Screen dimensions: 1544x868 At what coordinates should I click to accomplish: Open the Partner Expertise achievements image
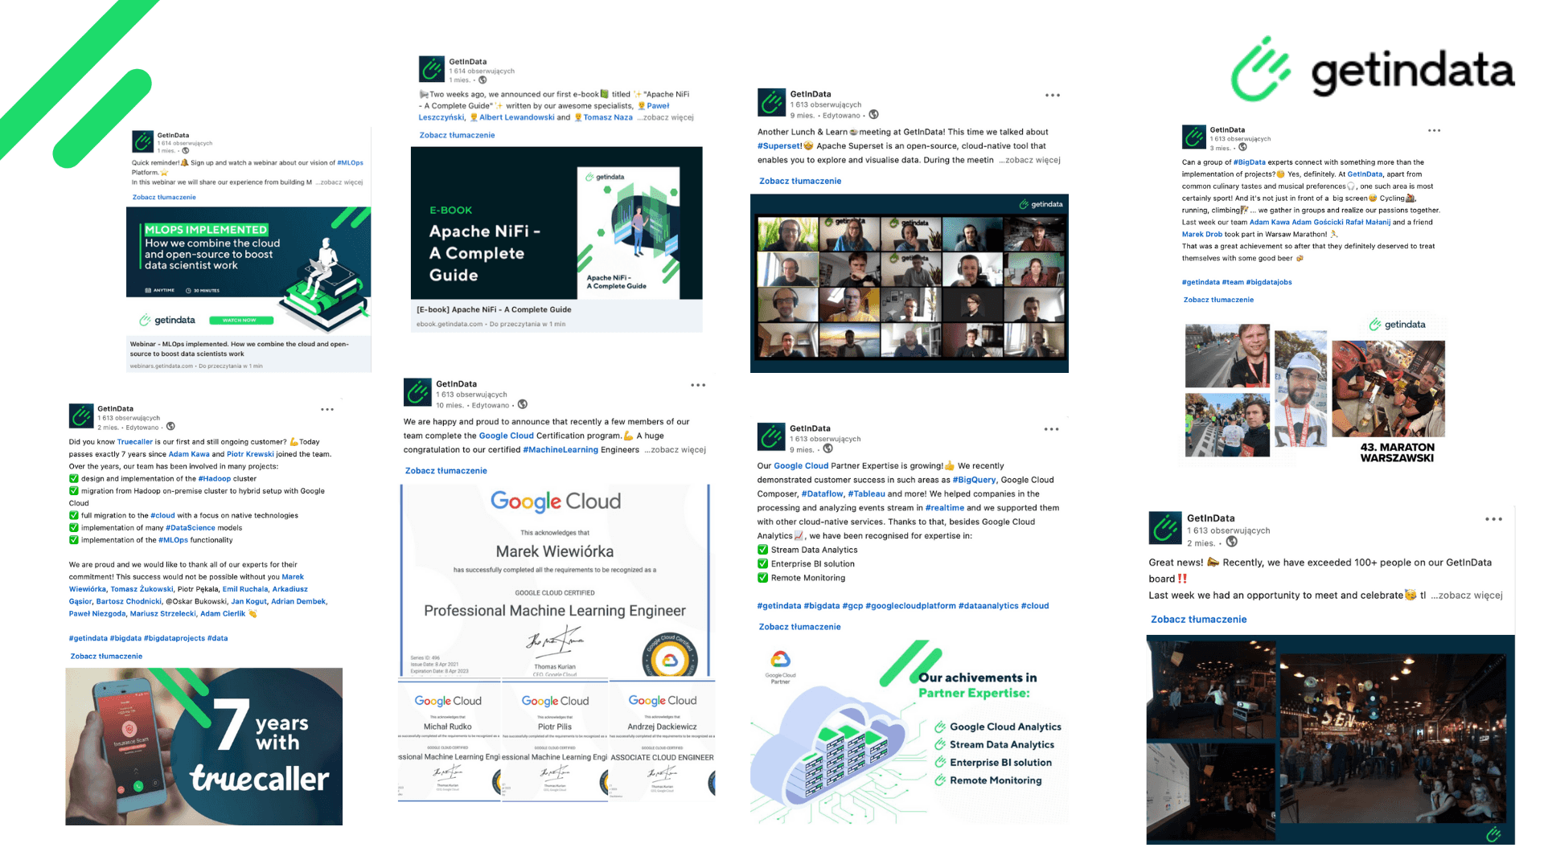click(x=910, y=733)
